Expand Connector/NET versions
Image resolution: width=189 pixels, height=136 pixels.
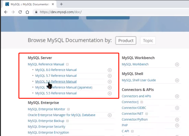147,114
